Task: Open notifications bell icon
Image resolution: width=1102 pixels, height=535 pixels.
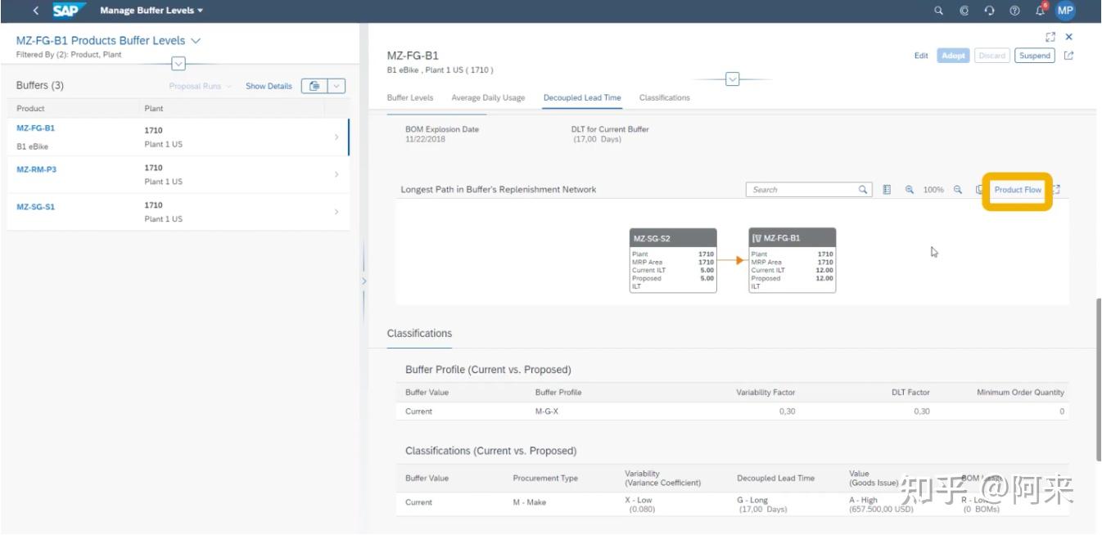Action: click(x=1039, y=11)
